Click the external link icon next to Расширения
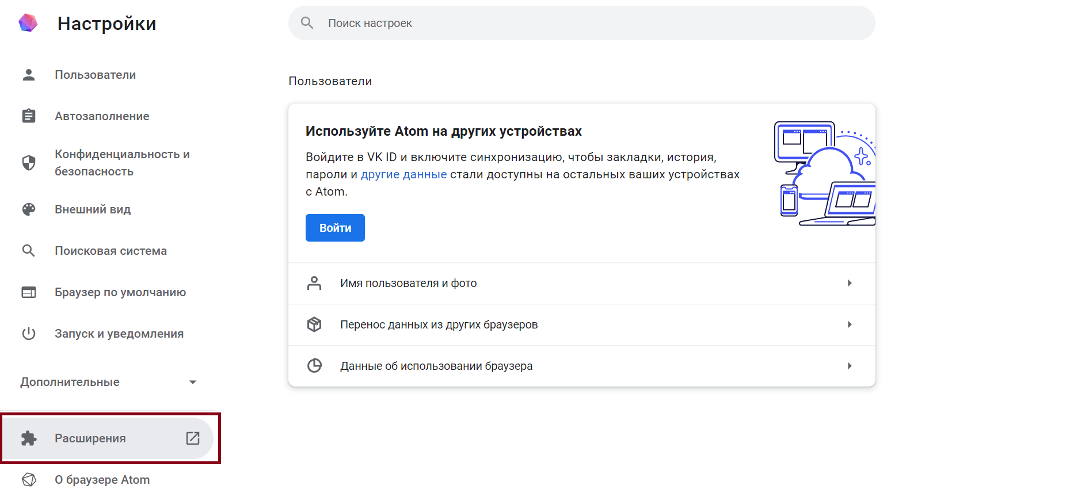The height and width of the screenshot is (497, 1070). tap(193, 438)
